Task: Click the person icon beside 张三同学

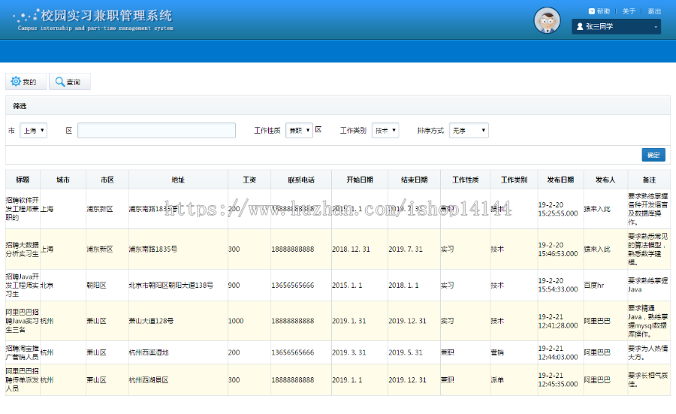Action: (x=580, y=26)
